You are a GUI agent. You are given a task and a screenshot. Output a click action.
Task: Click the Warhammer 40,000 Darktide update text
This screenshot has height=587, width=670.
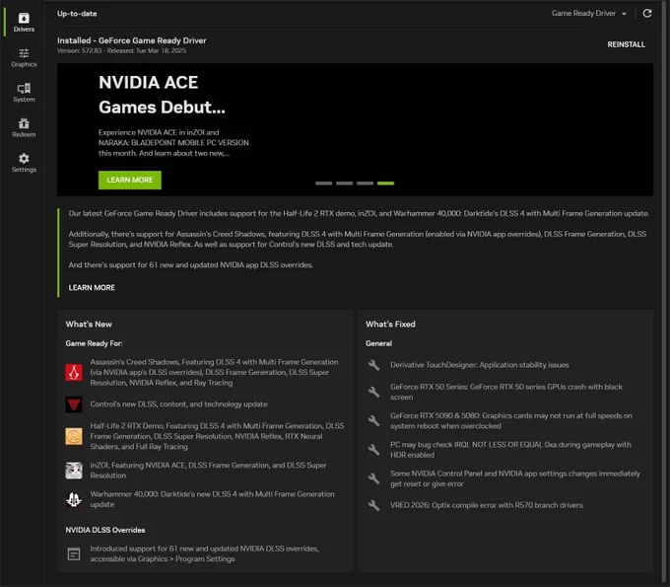[213, 499]
